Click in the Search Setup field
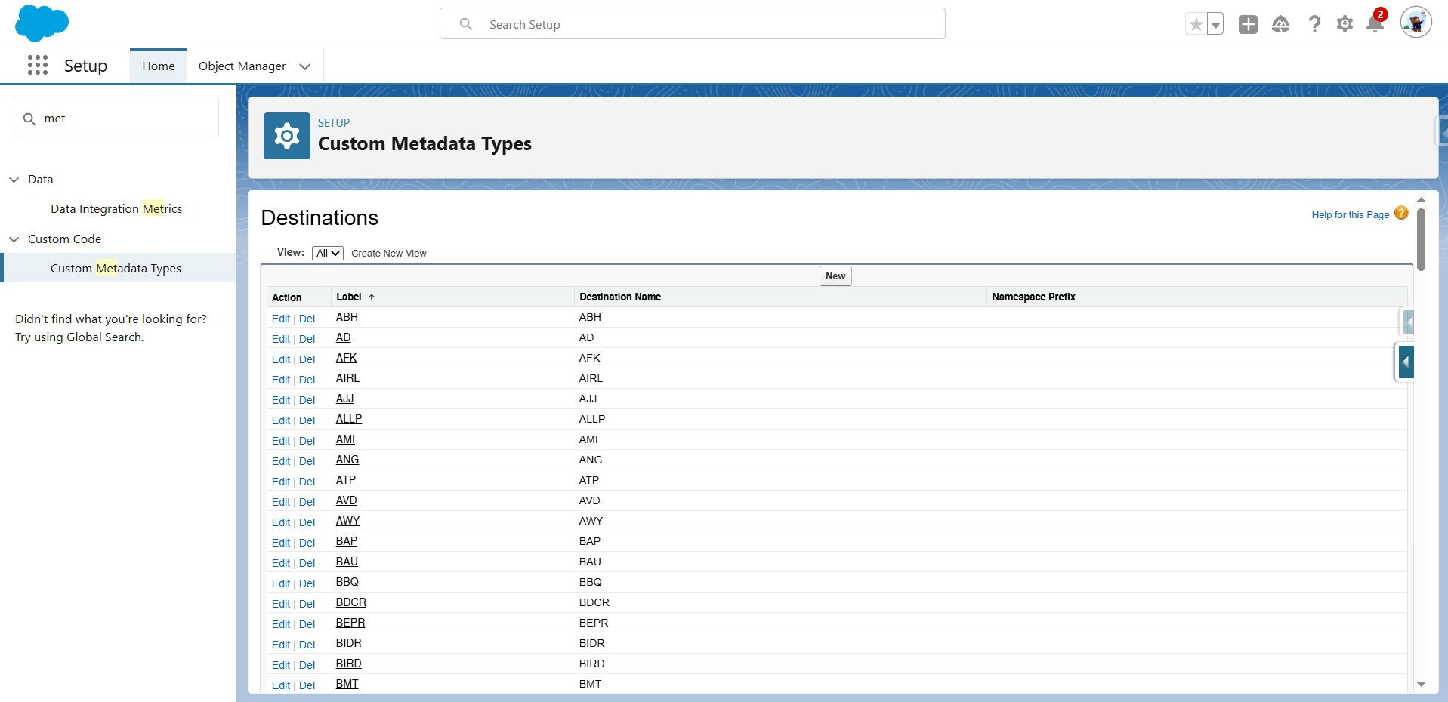 pos(692,24)
